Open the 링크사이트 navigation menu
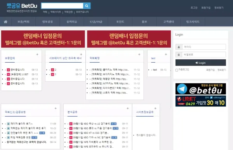 193,22
